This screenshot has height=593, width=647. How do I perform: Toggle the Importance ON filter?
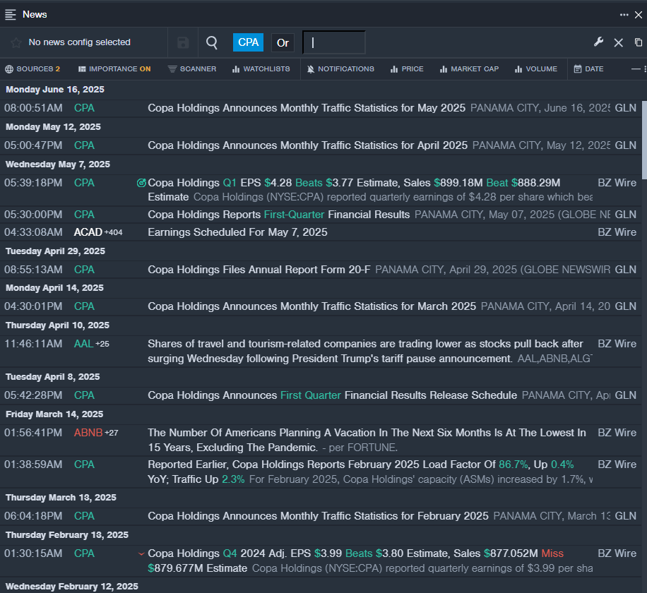[114, 69]
